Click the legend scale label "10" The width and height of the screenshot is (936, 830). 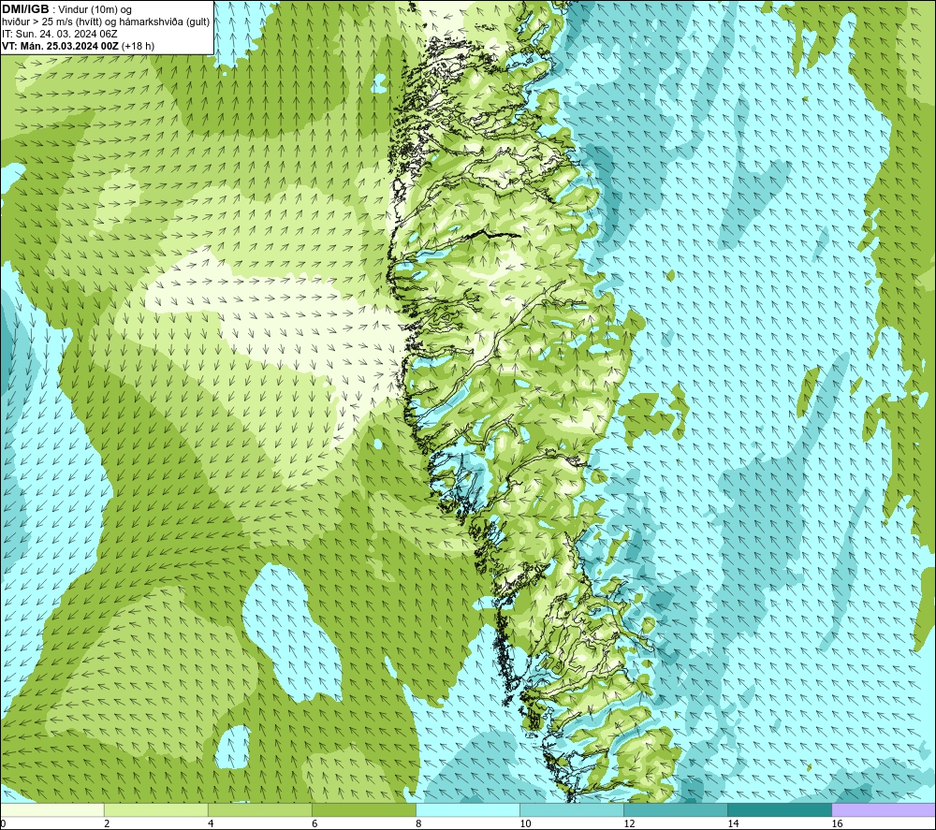coord(525,823)
